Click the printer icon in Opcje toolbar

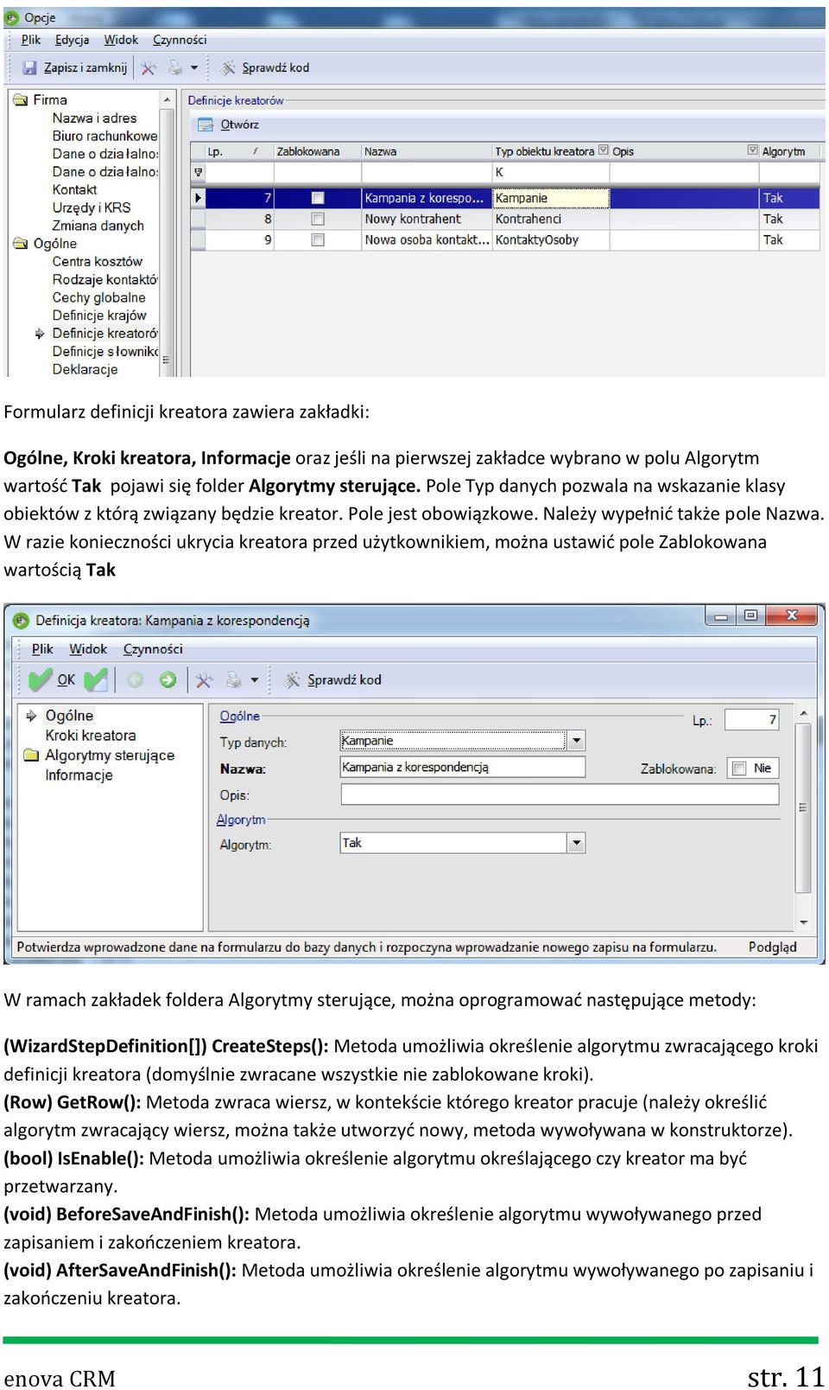click(x=175, y=67)
